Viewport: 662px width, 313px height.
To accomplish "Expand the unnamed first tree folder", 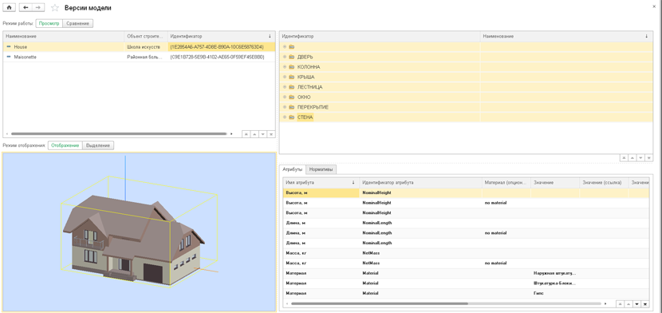I will tap(285, 46).
